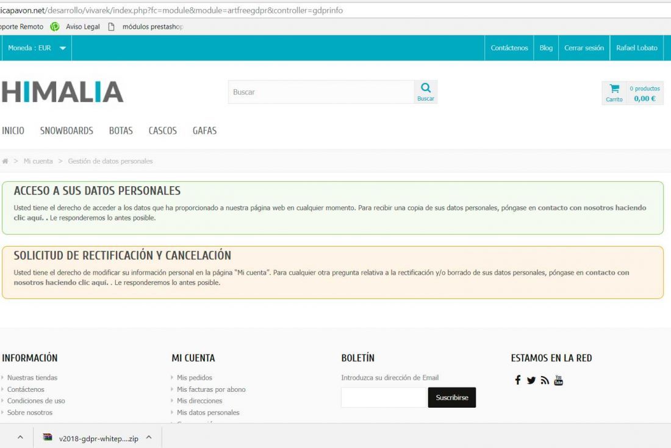This screenshot has height=448, width=671.
Task: Click the MI CUENTA footer heading
Action: tap(193, 358)
